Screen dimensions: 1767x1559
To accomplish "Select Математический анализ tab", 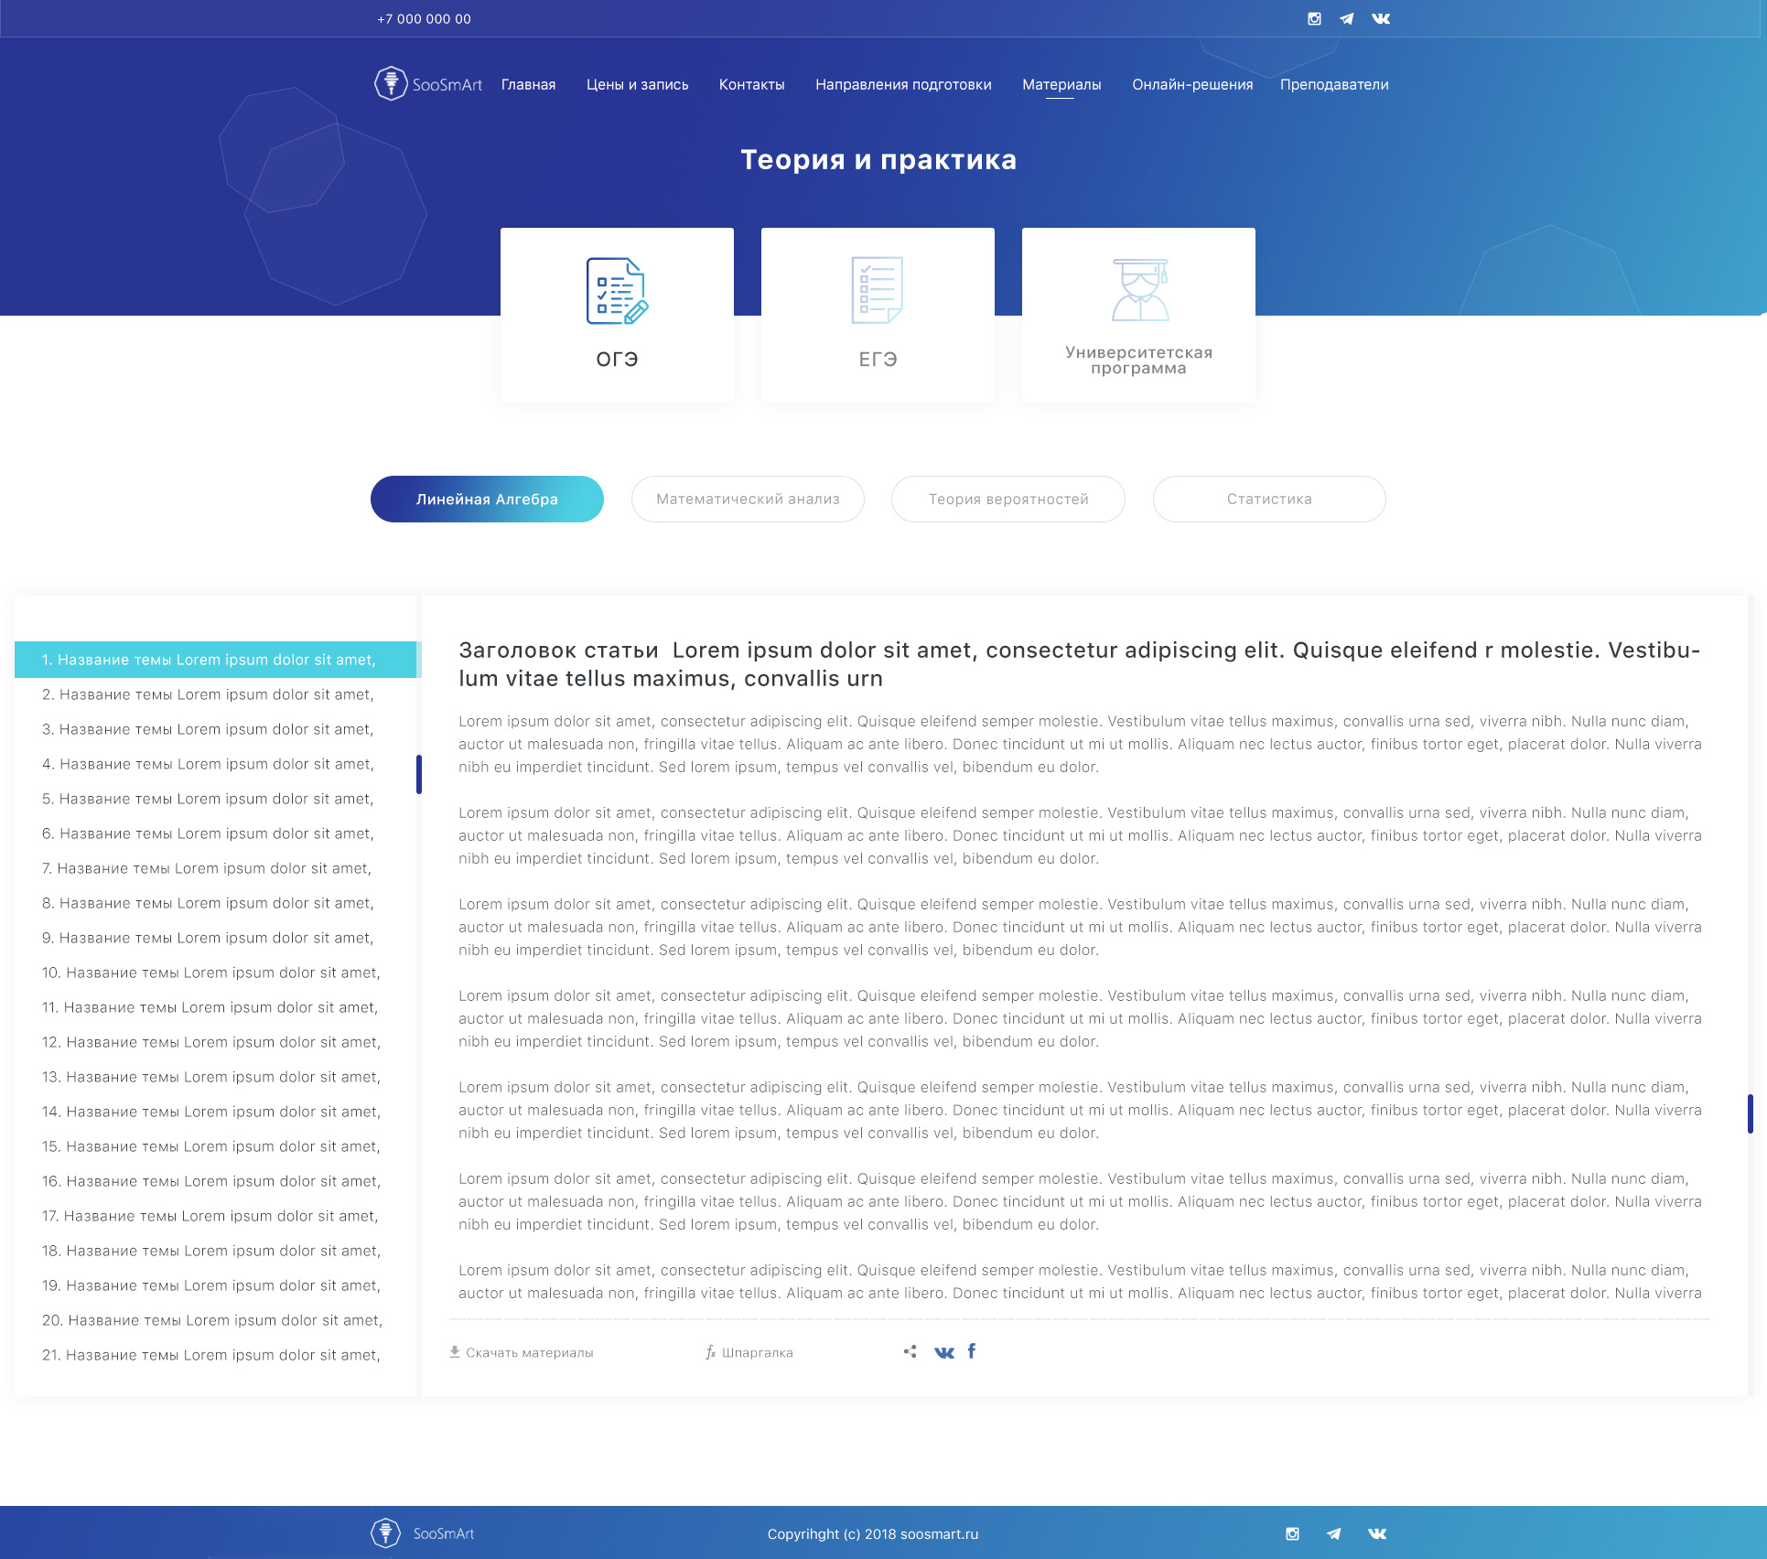I will [x=748, y=499].
